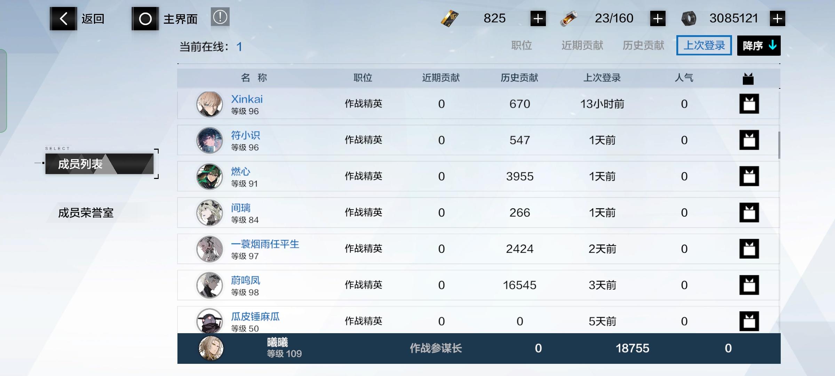Open the info exclamation icon
The height and width of the screenshot is (376, 835).
pos(220,17)
